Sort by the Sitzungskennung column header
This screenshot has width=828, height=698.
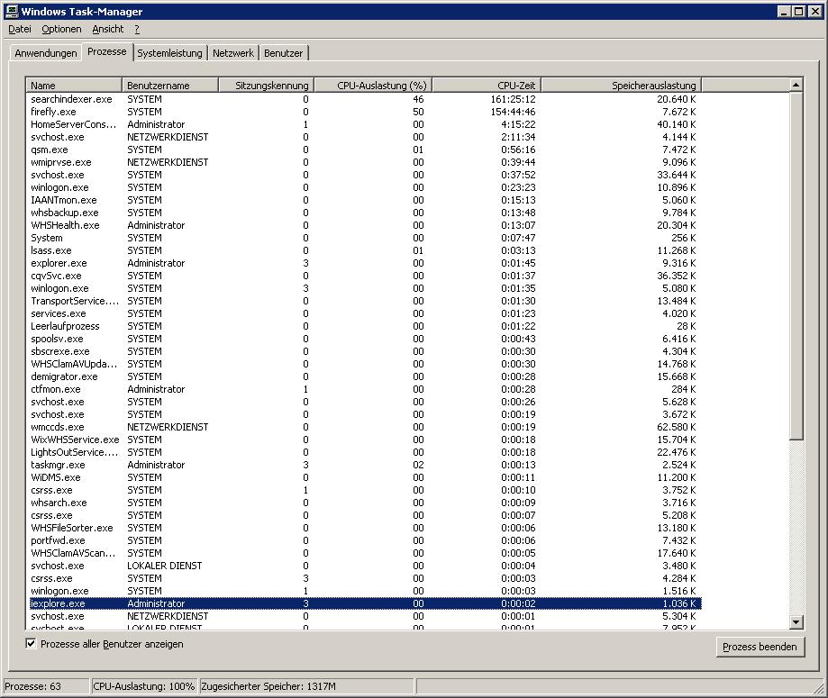267,85
